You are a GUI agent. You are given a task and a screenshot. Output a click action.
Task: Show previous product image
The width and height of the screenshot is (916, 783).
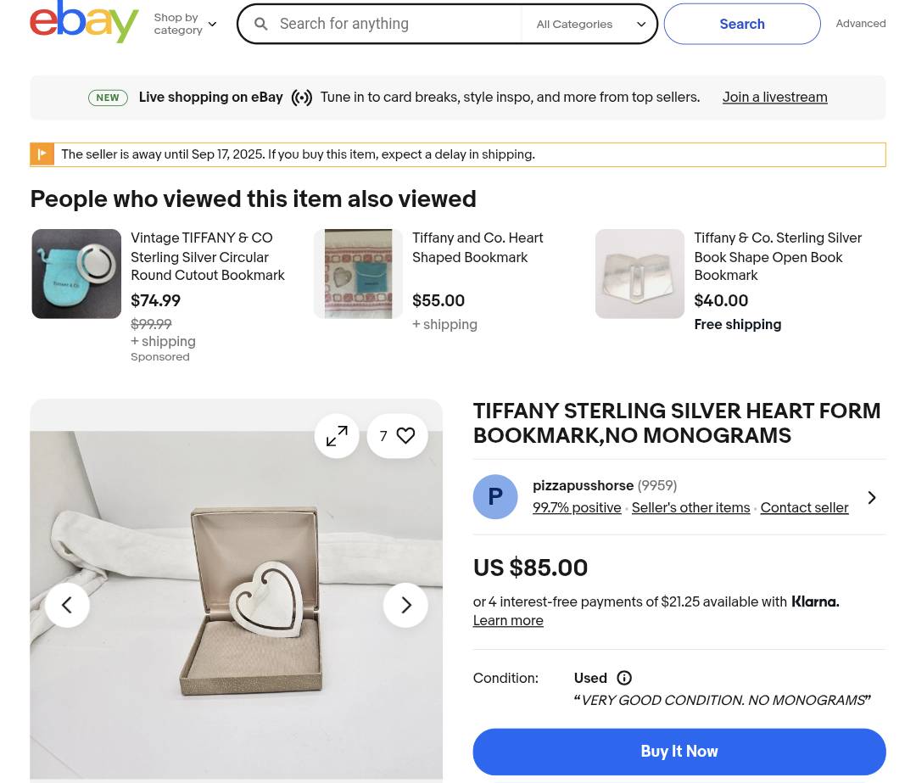pos(67,605)
